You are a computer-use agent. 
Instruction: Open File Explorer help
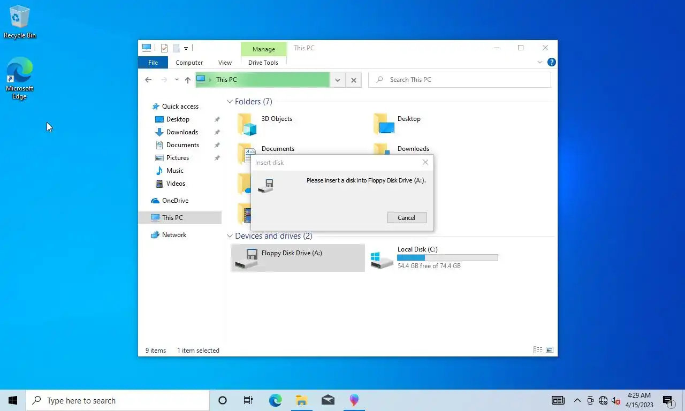coord(552,62)
